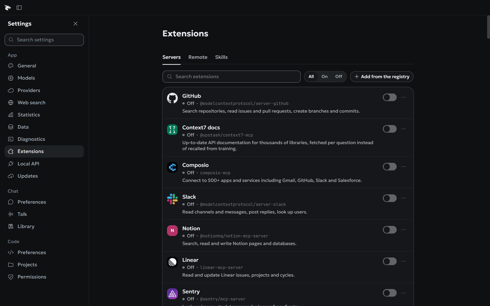Open Local API settings

click(44, 164)
